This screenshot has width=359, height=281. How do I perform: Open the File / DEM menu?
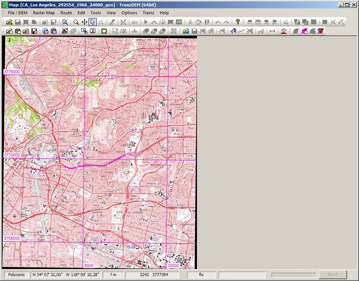17,13
